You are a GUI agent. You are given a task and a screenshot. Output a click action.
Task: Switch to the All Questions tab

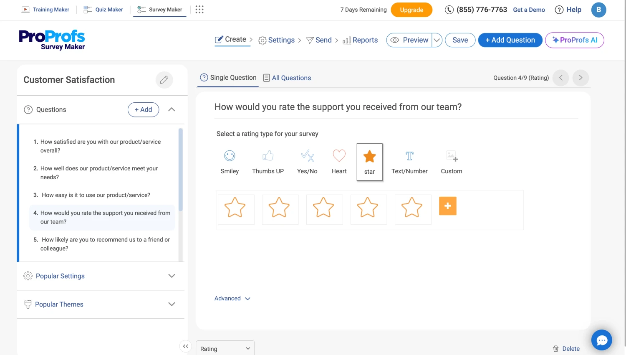click(x=287, y=78)
